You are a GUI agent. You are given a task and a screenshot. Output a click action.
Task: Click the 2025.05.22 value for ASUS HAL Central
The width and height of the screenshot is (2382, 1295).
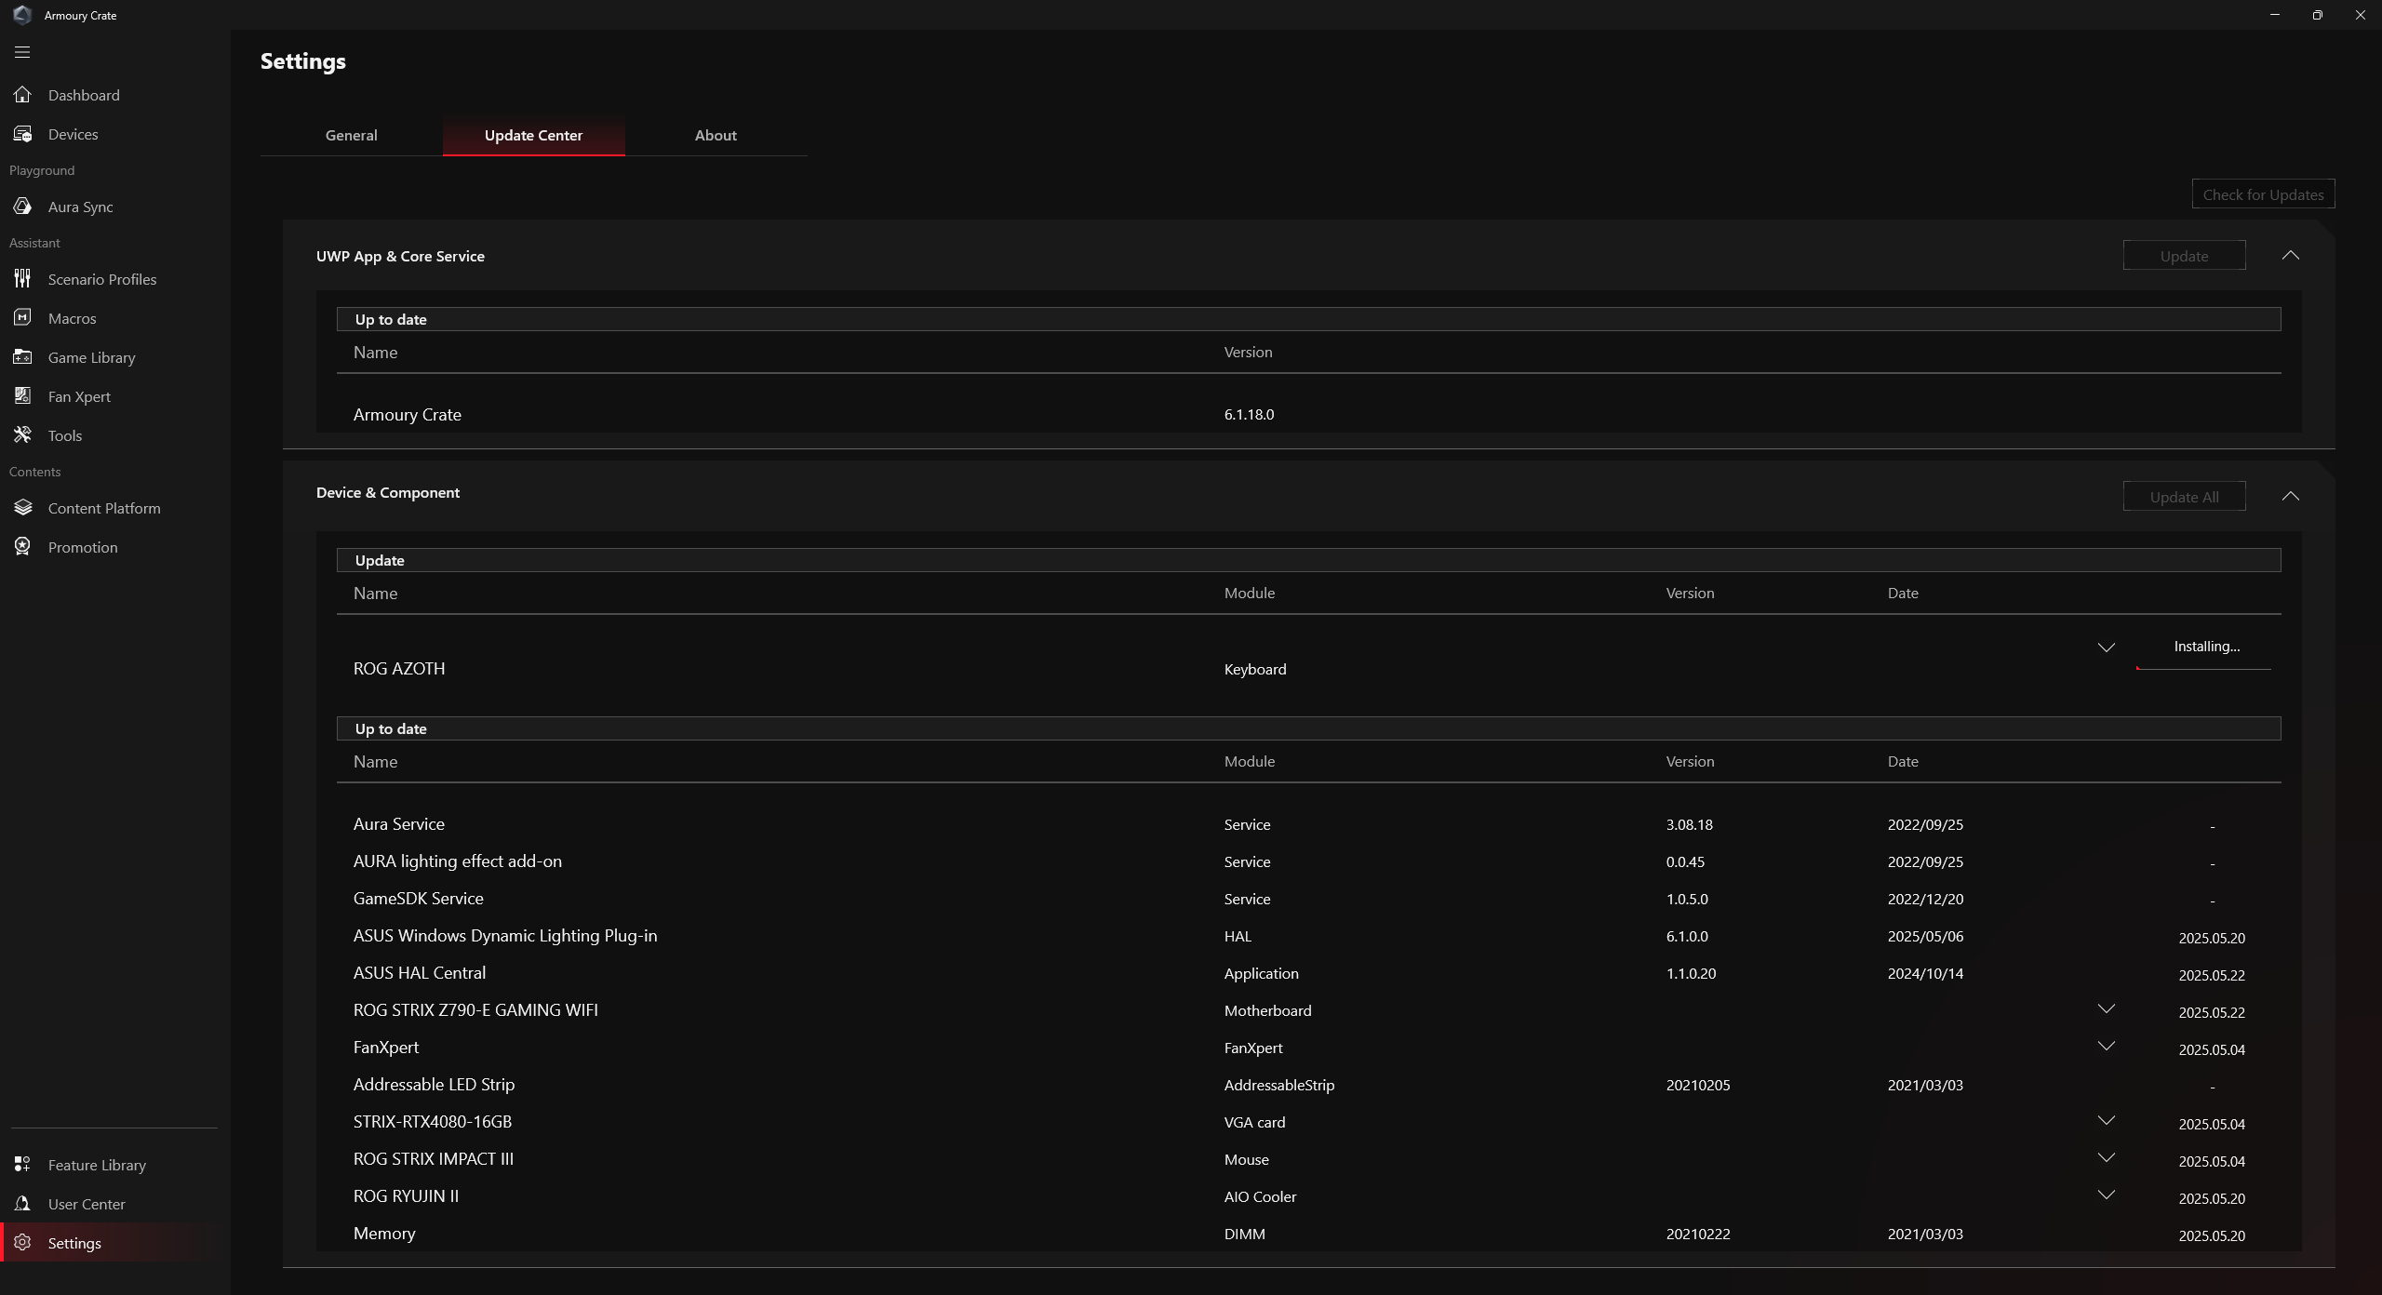[2212, 976]
